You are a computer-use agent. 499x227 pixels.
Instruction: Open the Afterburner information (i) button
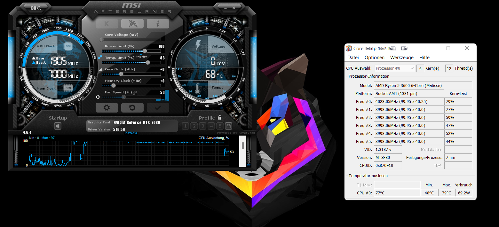coord(158,24)
